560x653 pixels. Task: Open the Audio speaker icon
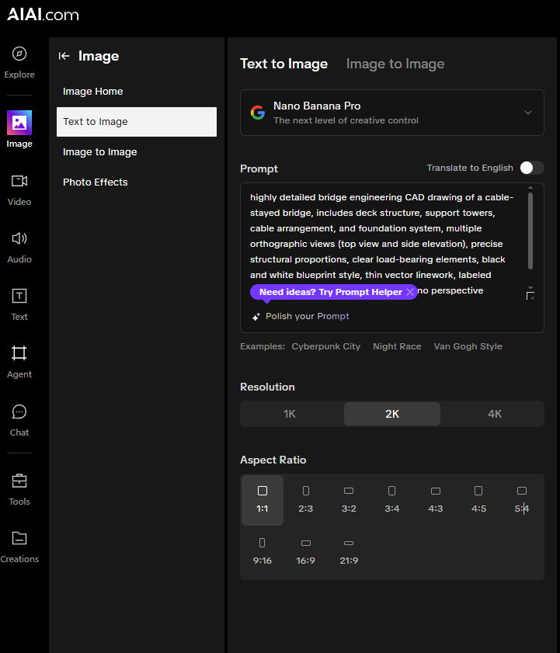(19, 238)
